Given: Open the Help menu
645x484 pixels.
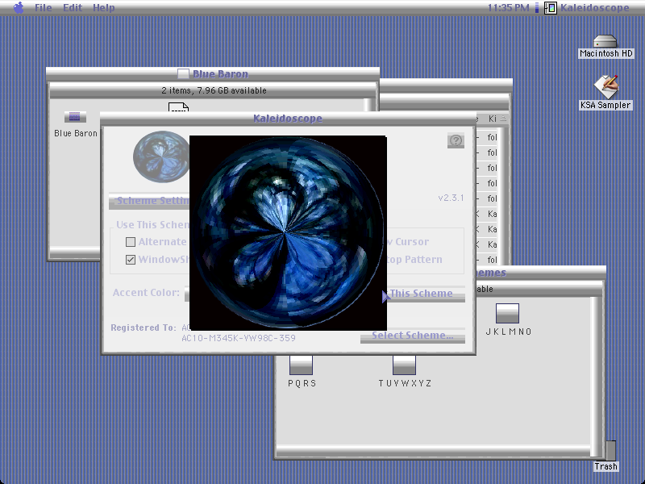Looking at the screenshot, I should (104, 7).
